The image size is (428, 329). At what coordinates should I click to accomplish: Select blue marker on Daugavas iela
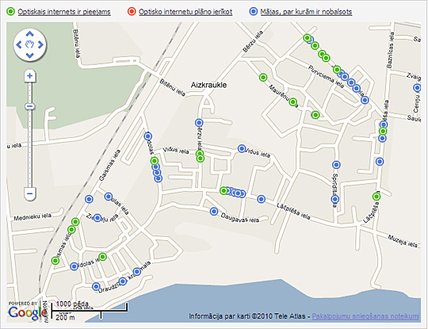[214, 212]
